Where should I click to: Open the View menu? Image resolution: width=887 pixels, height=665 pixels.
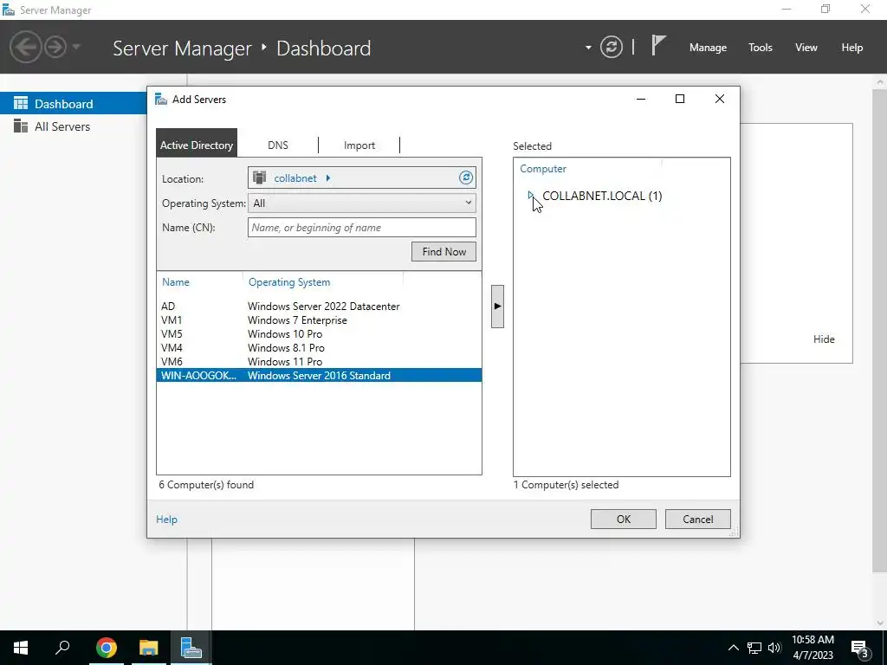click(x=806, y=48)
